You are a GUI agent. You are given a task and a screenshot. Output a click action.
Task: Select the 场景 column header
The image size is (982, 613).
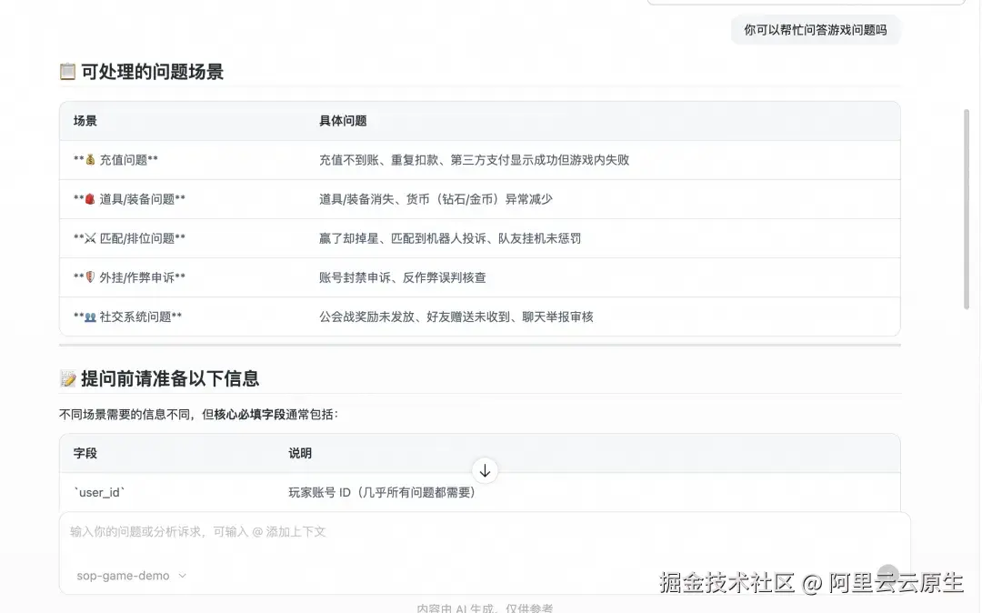[84, 121]
